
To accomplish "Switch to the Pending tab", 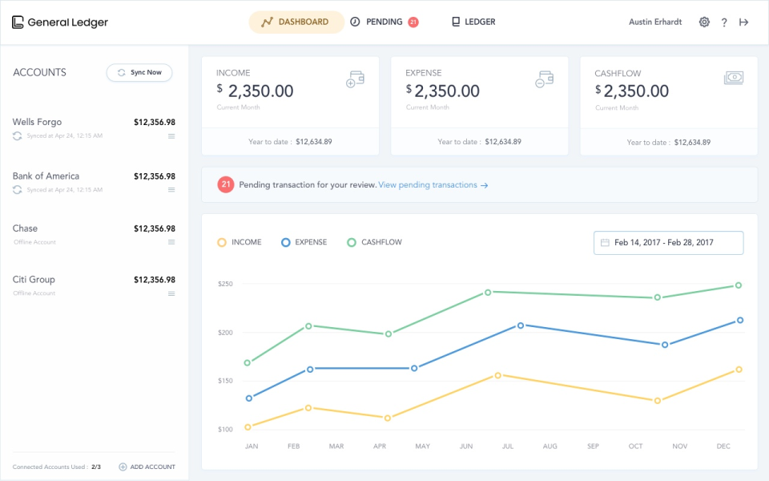I will click(x=384, y=22).
